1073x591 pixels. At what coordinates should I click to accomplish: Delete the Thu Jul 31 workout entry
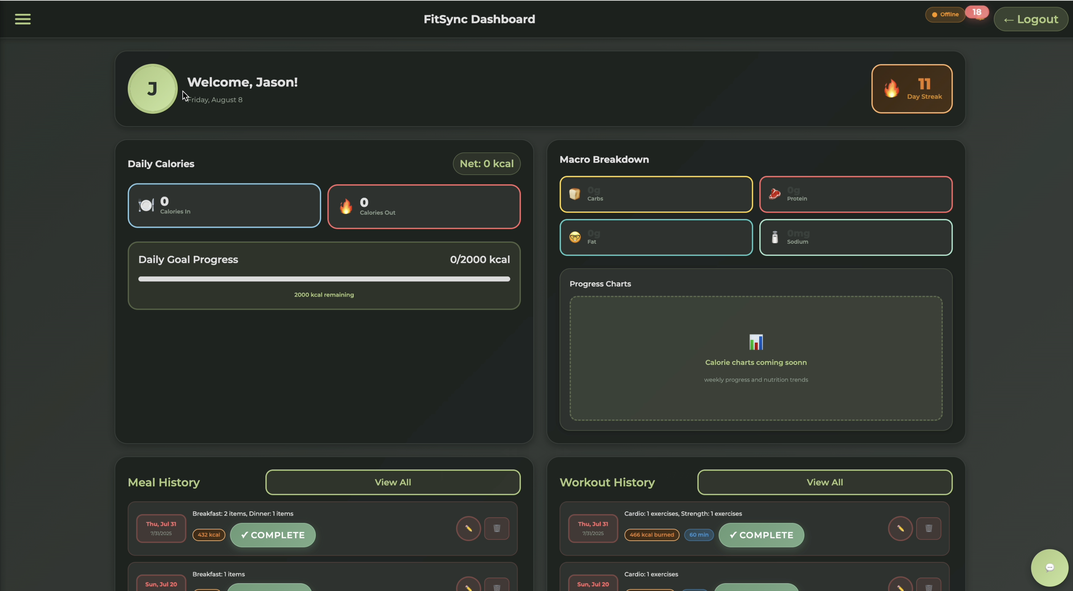pos(929,529)
